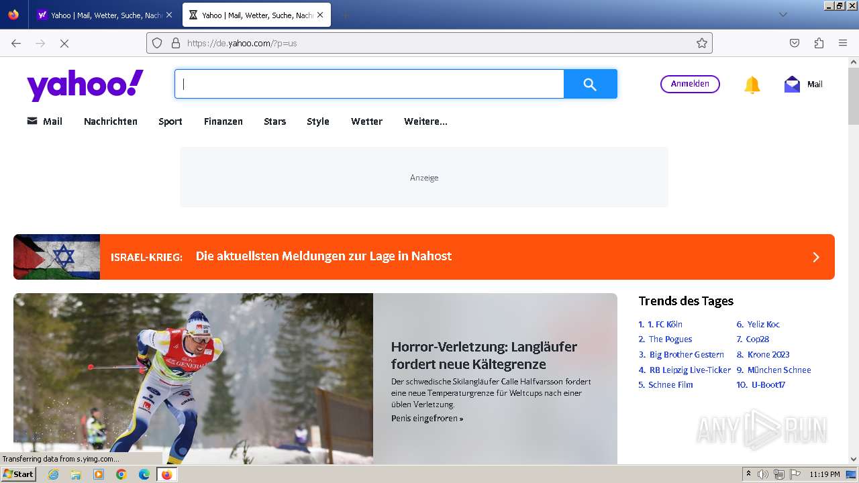This screenshot has height=483, width=859.
Task: Open trend RB Leipzig Live-Ticker
Action: point(690,370)
